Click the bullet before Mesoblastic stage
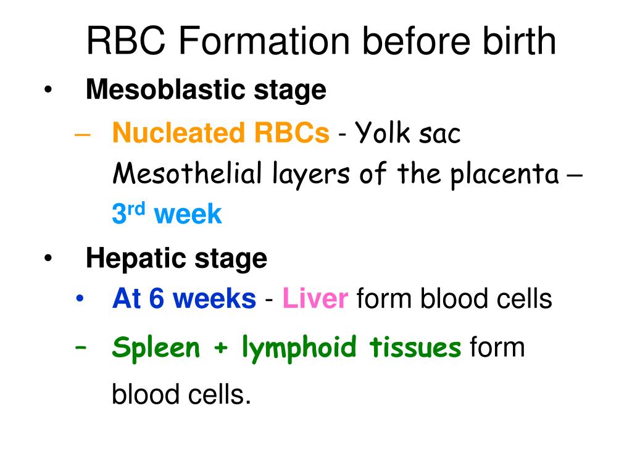The width and height of the screenshot is (632, 474). 48,89
